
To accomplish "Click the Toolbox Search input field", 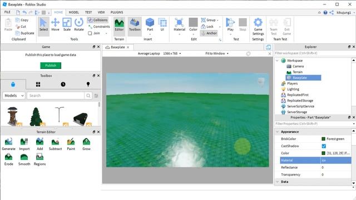I will coord(56,96).
